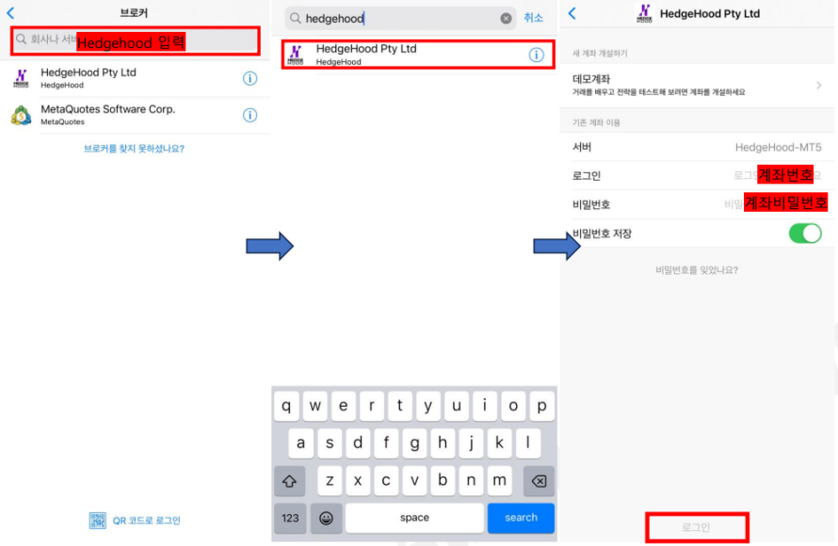Open the emoji keyboard key

click(326, 518)
